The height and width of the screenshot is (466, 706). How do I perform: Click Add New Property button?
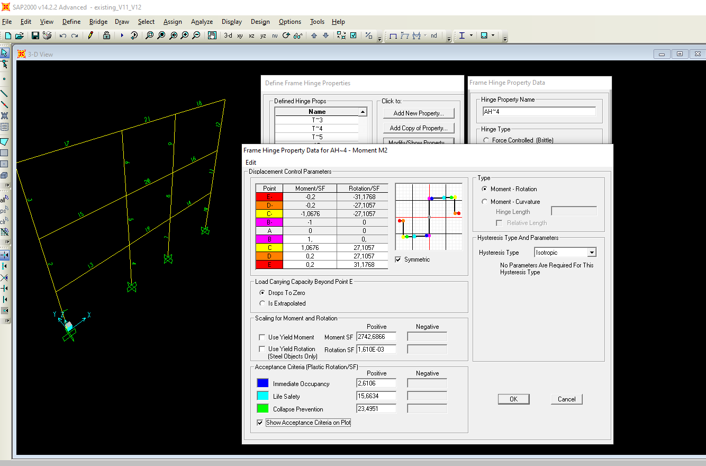(x=419, y=113)
